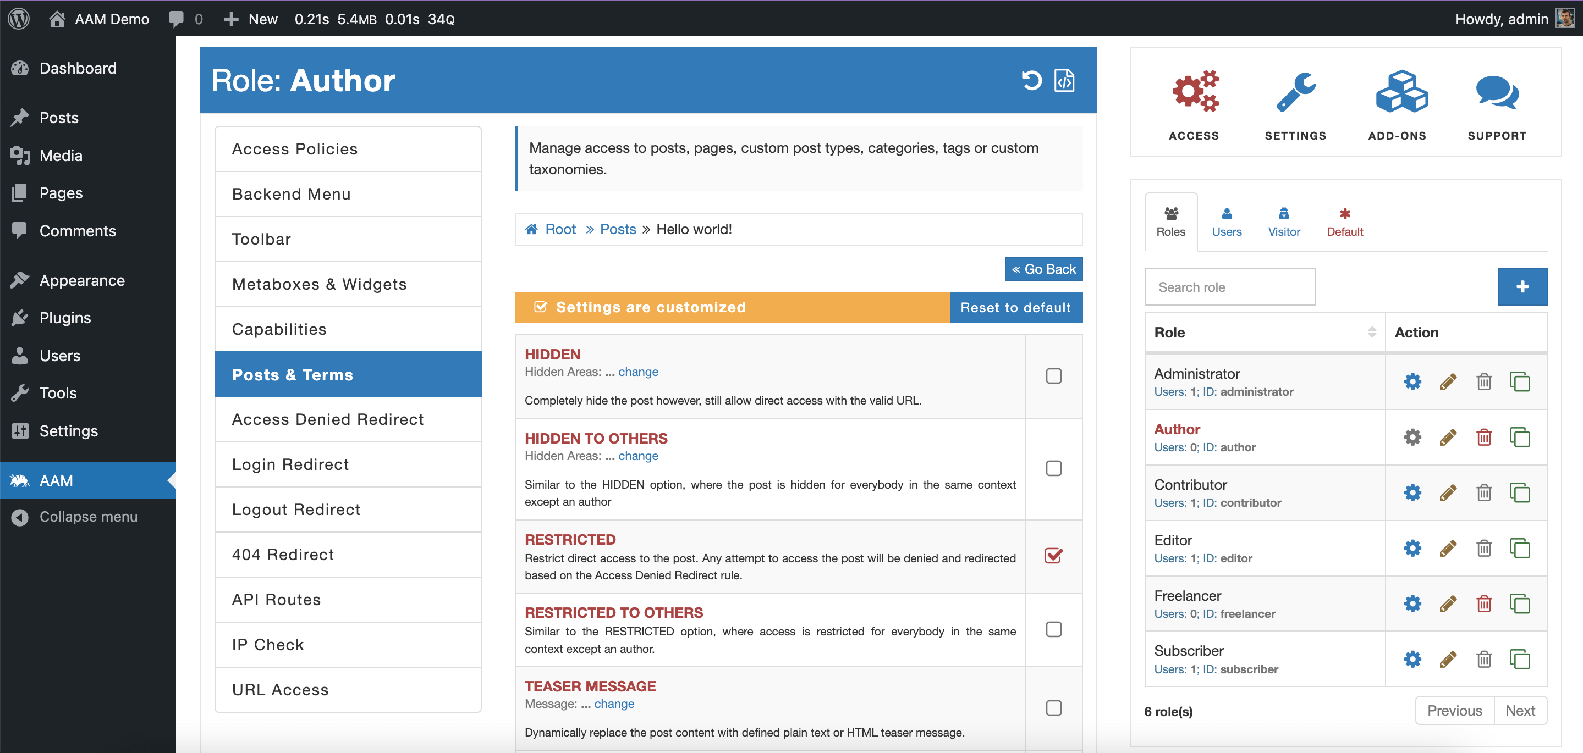
Task: Switch to the Default tab
Action: click(1345, 222)
